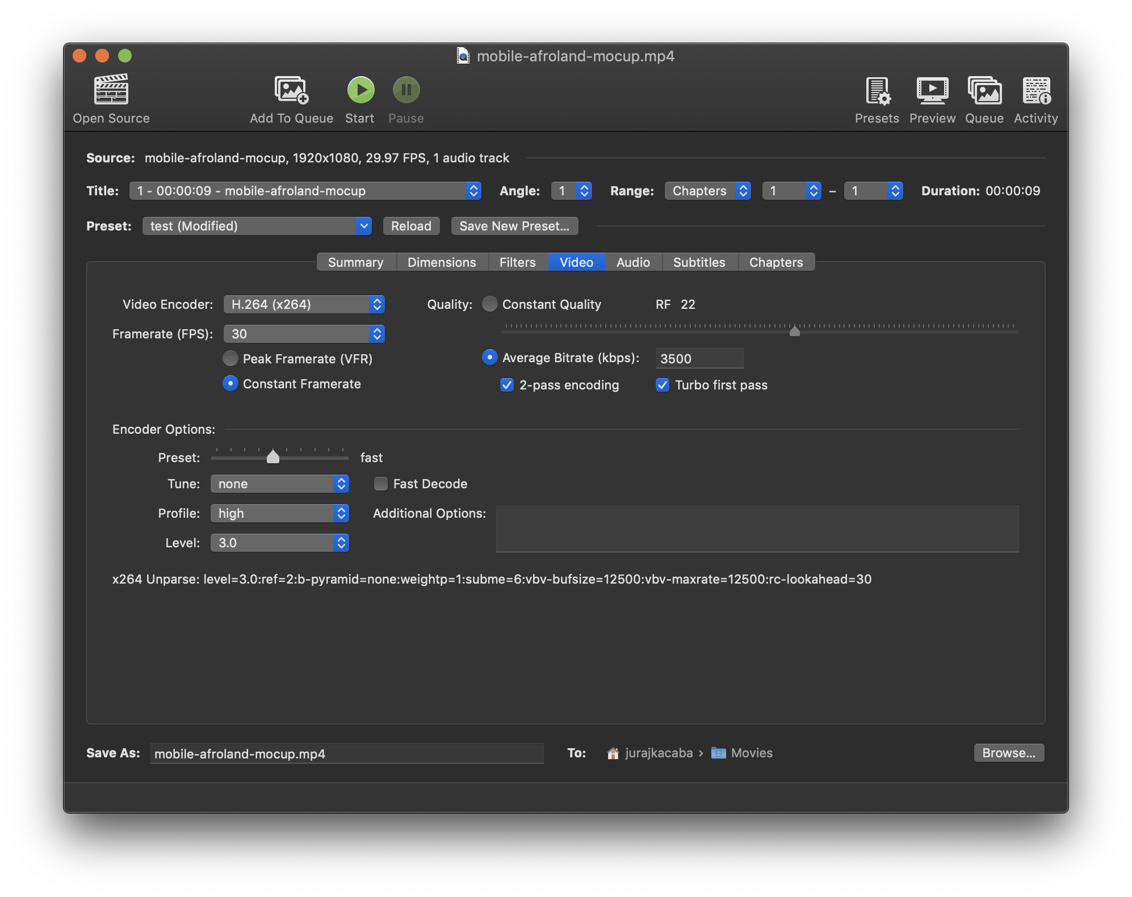The width and height of the screenshot is (1132, 897).
Task: Open the Activity log icon
Action: point(1037,91)
